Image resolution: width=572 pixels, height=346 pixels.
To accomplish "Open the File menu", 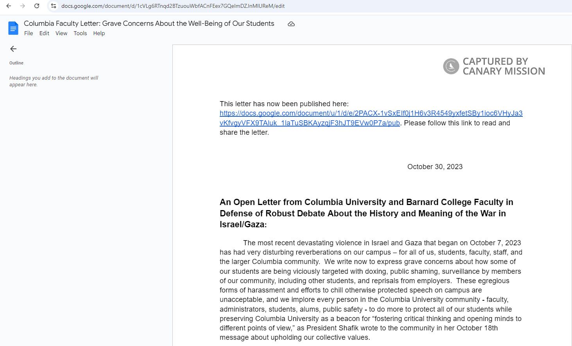I will [29, 33].
